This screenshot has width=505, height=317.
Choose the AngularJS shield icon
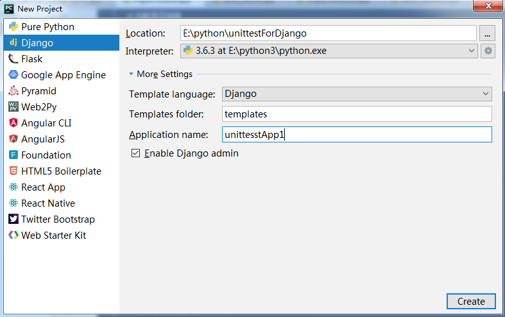[x=13, y=139]
